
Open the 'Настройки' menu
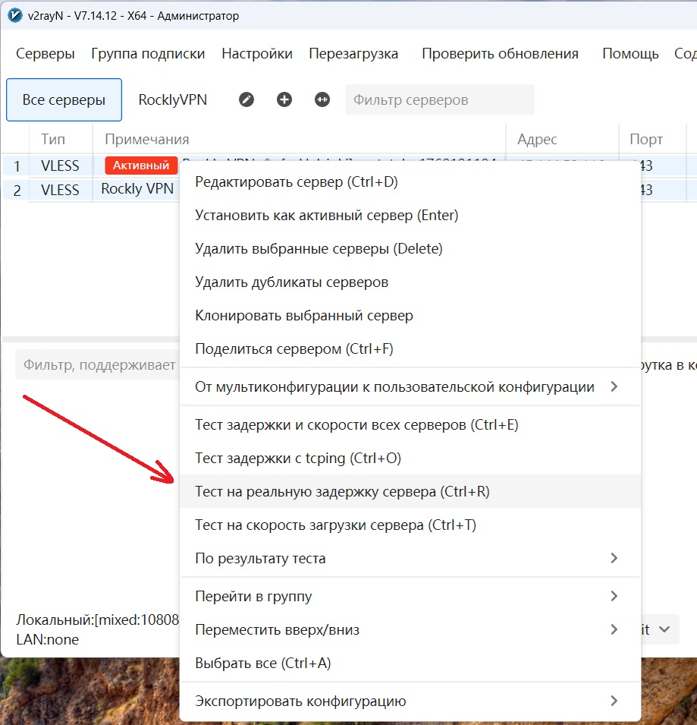pyautogui.click(x=257, y=54)
